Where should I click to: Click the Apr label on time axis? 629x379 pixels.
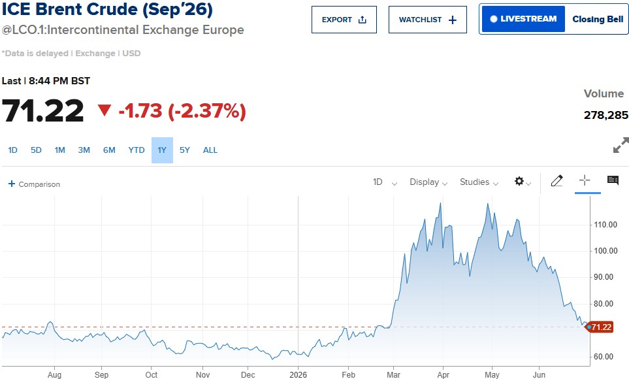(x=443, y=374)
